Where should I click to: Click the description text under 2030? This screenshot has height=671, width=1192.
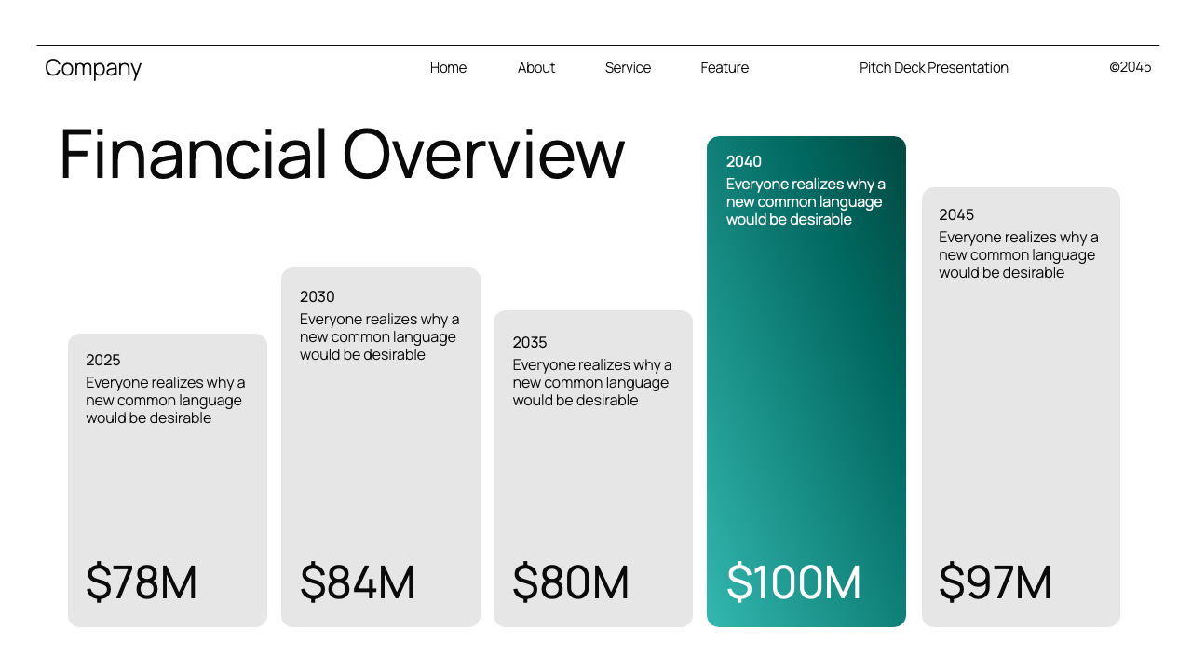pyautogui.click(x=380, y=337)
